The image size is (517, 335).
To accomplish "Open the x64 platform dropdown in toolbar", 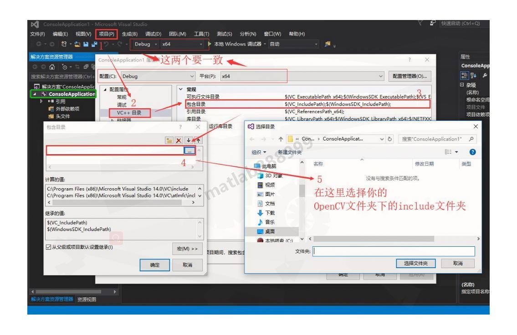I will [182, 44].
